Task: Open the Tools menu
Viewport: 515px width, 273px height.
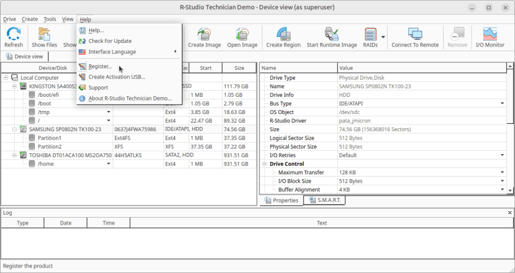Action: click(x=50, y=20)
